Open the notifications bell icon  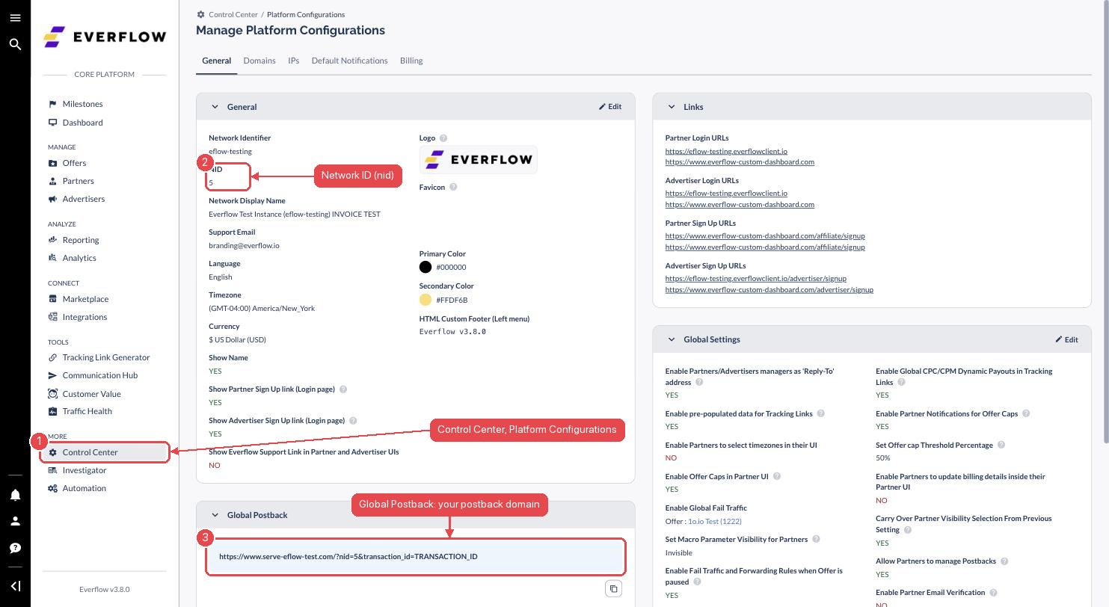15,495
